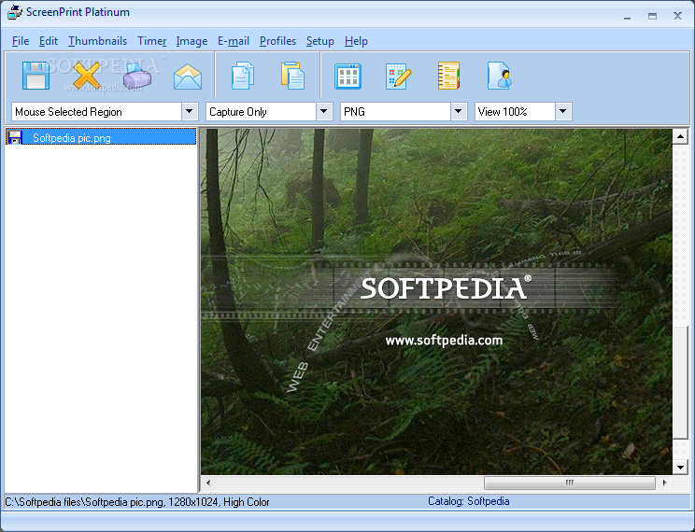Open the E-mail menu

pos(234,41)
